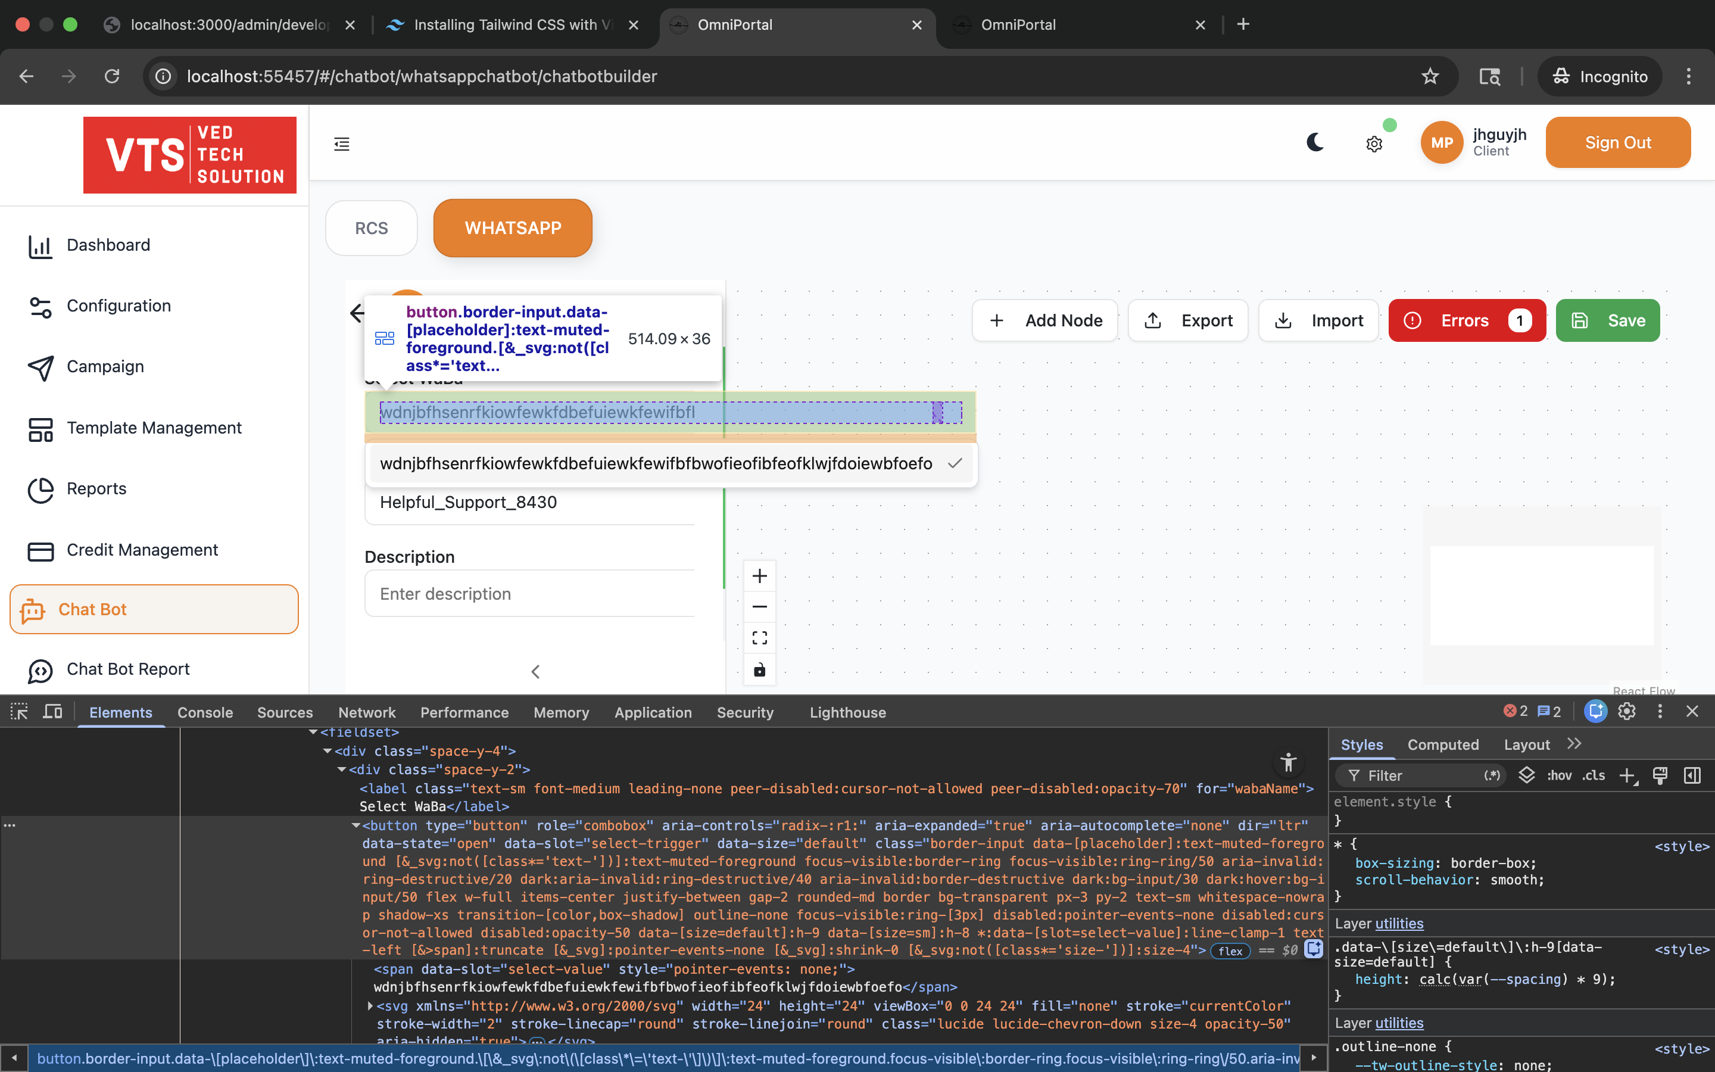Click the React Flow minimap
1715x1072 pixels.
[x=1541, y=594]
